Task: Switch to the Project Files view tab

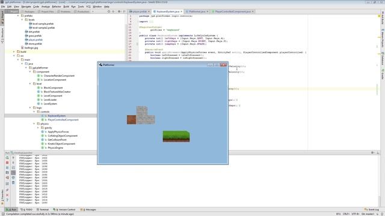Action: pyautogui.click(x=46, y=11)
